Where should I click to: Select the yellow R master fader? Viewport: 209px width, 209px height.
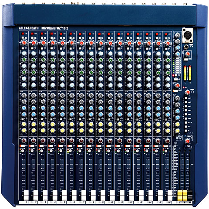coord(185,196)
